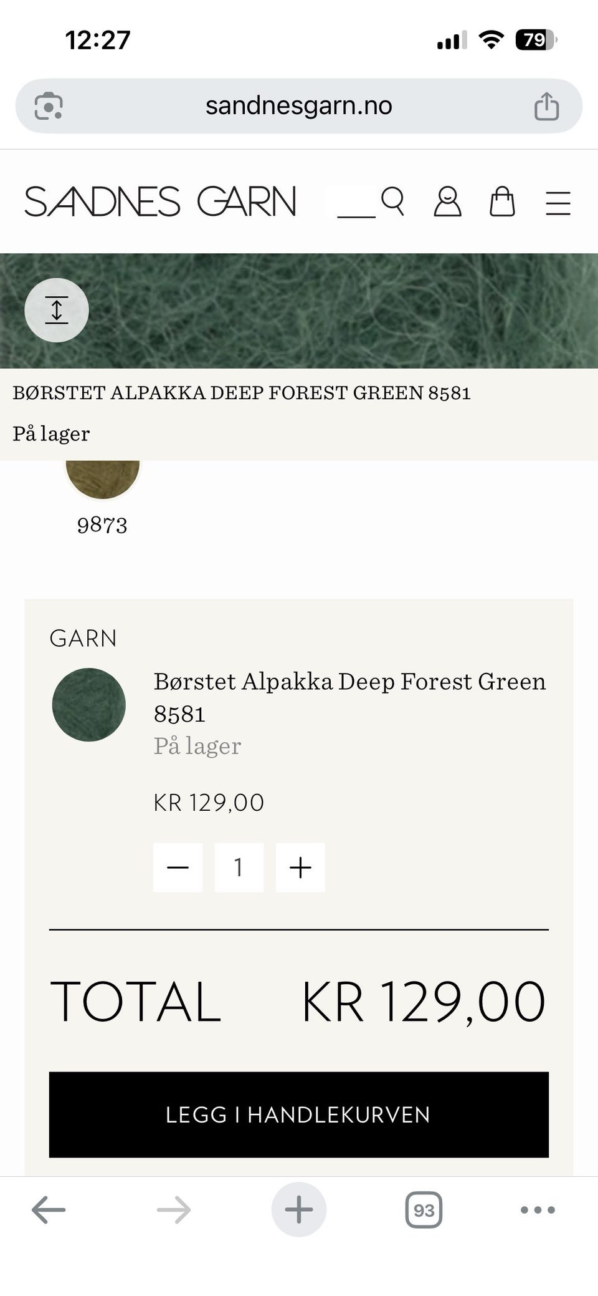Click LEGG I HANDLEKURVEN button
598x1296 pixels.
coord(299,1115)
